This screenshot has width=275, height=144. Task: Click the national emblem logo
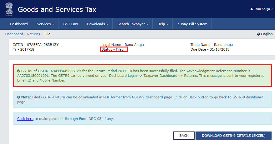click(x=9, y=9)
